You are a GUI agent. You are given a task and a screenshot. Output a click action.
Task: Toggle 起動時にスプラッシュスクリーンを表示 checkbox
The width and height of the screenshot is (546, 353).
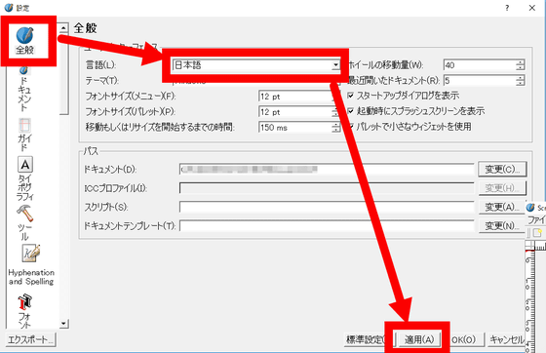click(351, 111)
